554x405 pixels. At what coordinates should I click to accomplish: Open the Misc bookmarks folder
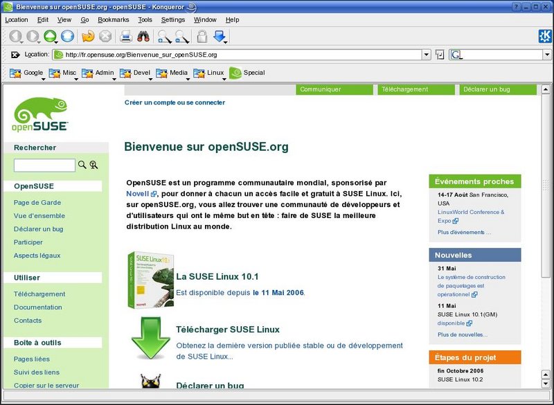point(62,73)
